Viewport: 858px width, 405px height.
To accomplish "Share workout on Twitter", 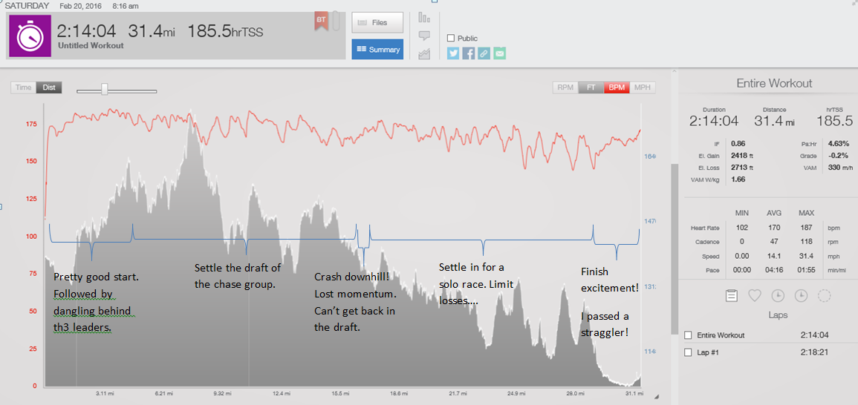I will pyautogui.click(x=453, y=53).
